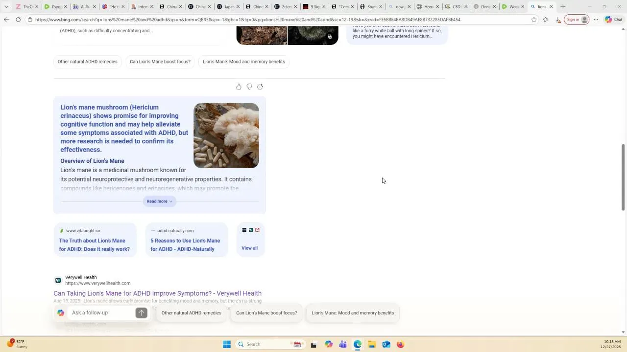Screen dimensions: 627x352
Task: Expand the tab actions dropdown chevron
Action: point(6,6)
